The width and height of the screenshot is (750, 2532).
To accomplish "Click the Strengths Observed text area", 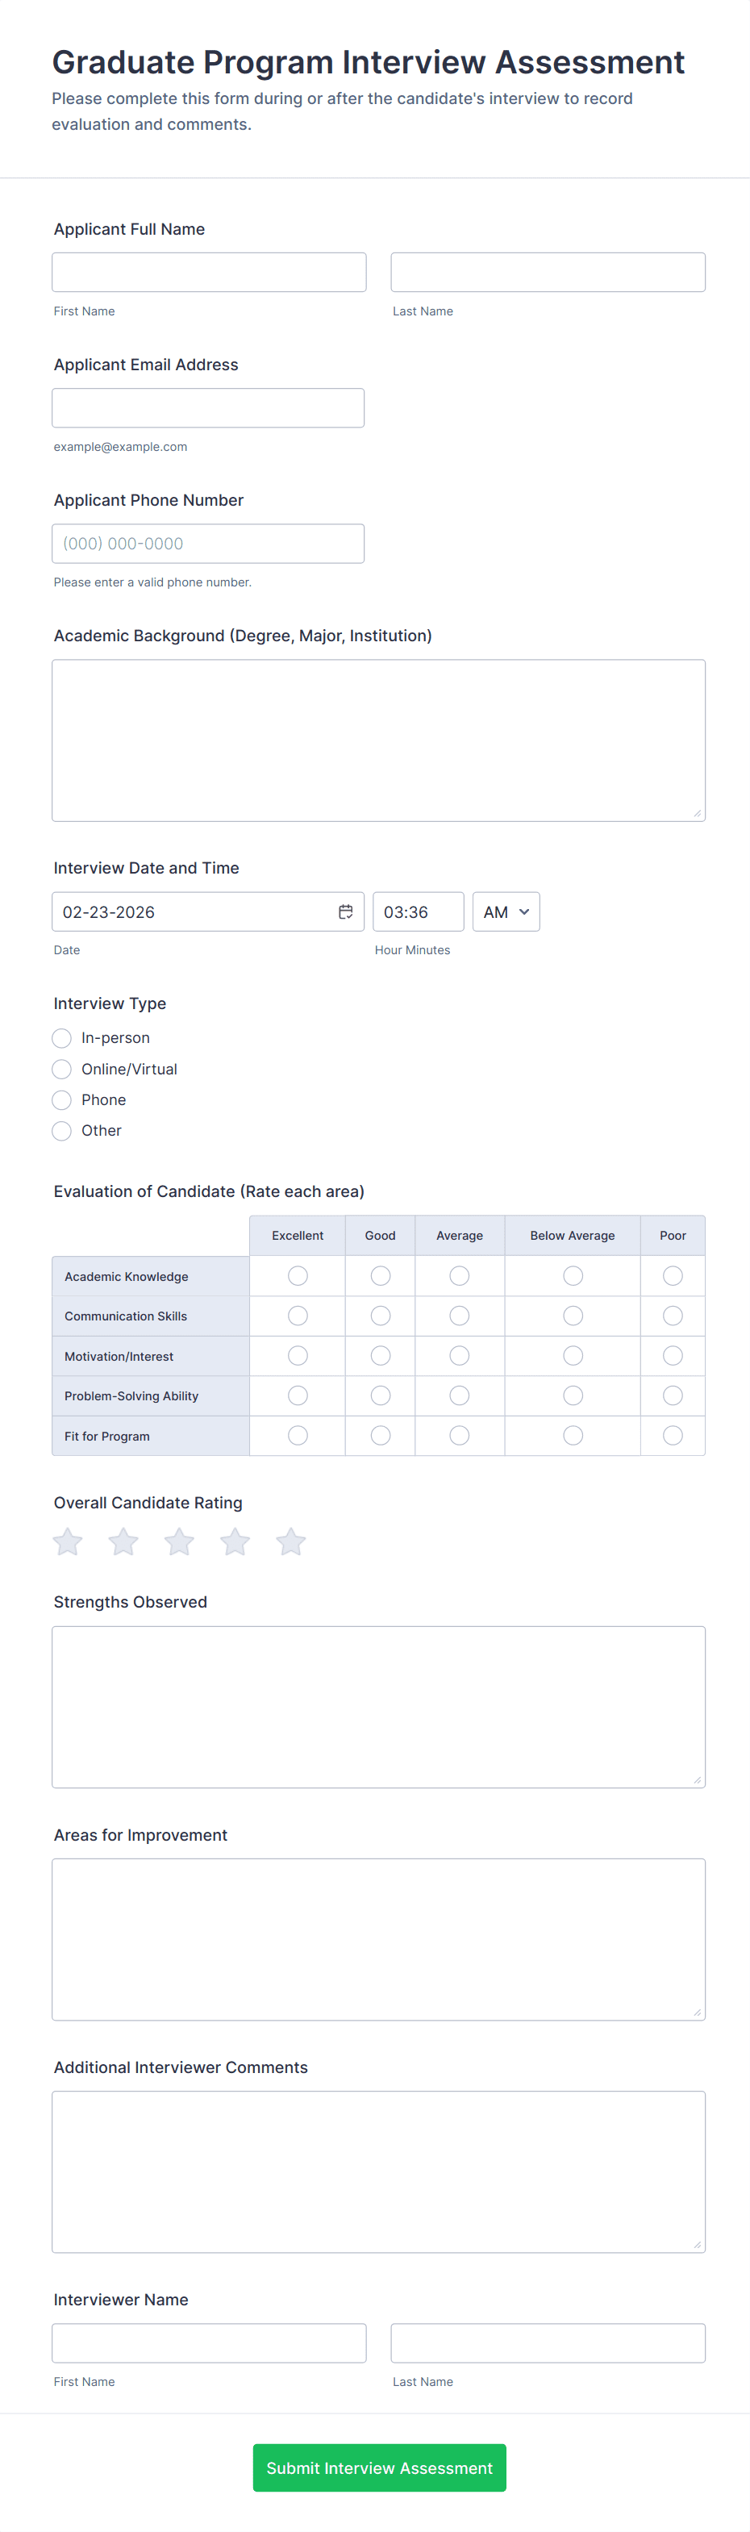I will click(x=378, y=1706).
